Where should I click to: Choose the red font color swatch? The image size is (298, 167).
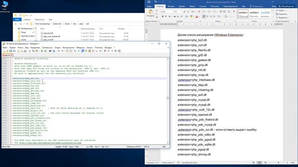coord(197,17)
